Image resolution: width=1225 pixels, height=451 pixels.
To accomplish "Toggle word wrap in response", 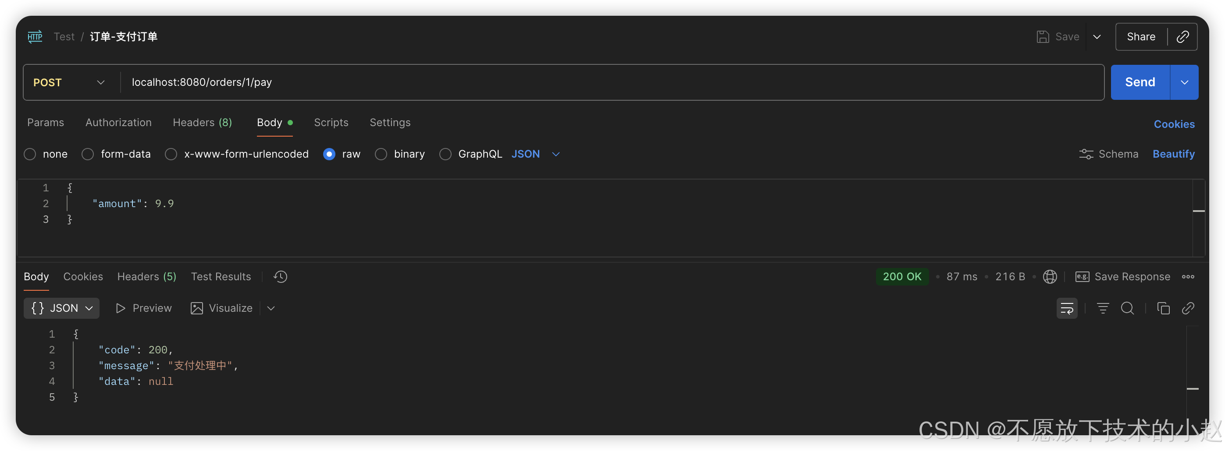I will [1067, 308].
